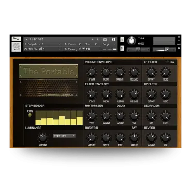The image size is (191, 191).
Task: Load next instrument with the right arrow
Action: tap(98, 39)
